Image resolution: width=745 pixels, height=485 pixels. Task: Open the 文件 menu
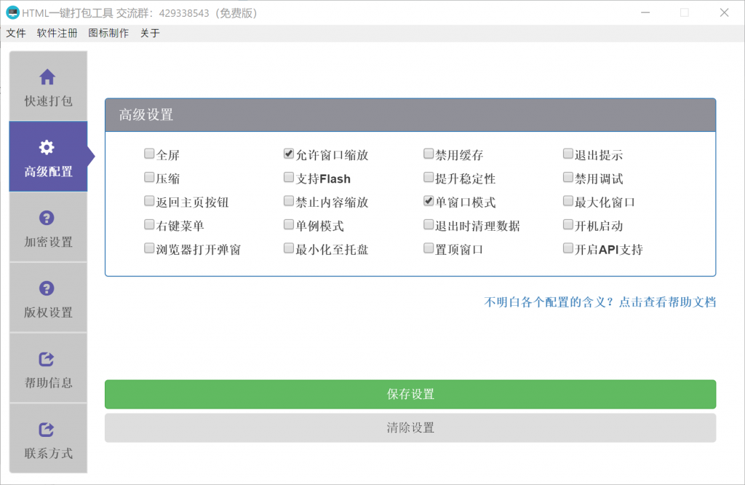pyautogui.click(x=16, y=33)
